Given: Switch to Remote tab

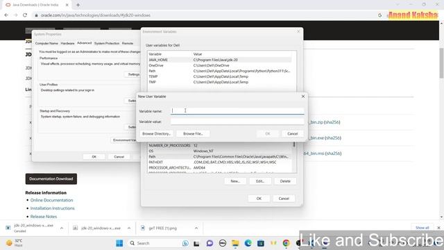Looking at the screenshot, I should click(128, 43).
